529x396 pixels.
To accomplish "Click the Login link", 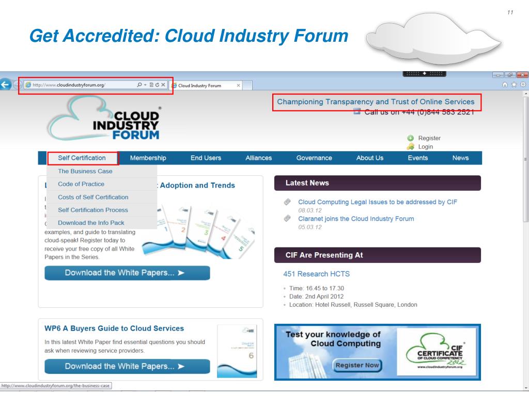I will pos(426,146).
